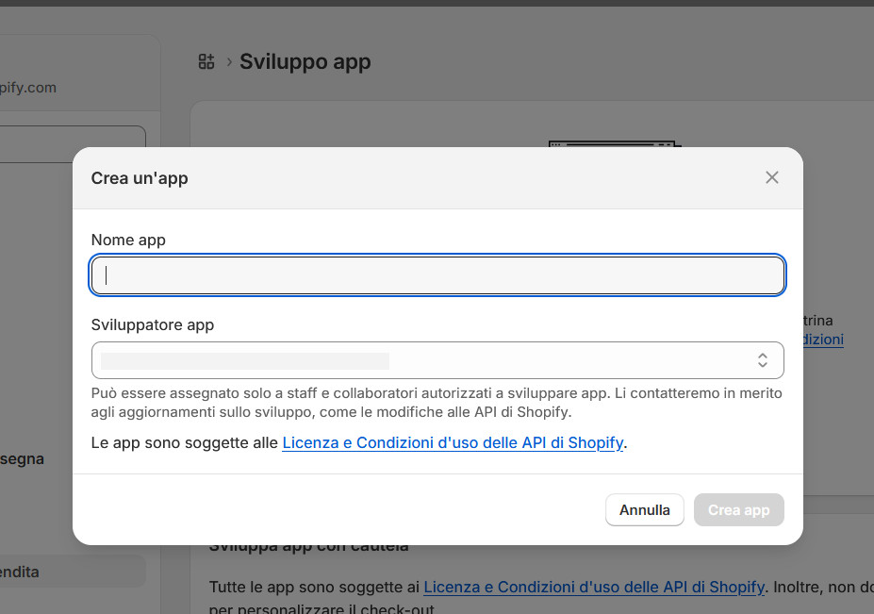The image size is (874, 614).
Task: Click the Sviluppo app page heading
Action: point(305,61)
